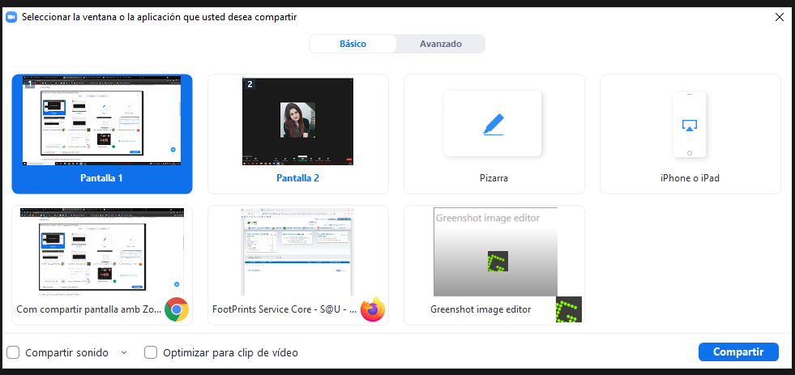Choose the iPhone o iPad AirPlay icon
Image resolution: width=795 pixels, height=375 pixels.
[690, 125]
